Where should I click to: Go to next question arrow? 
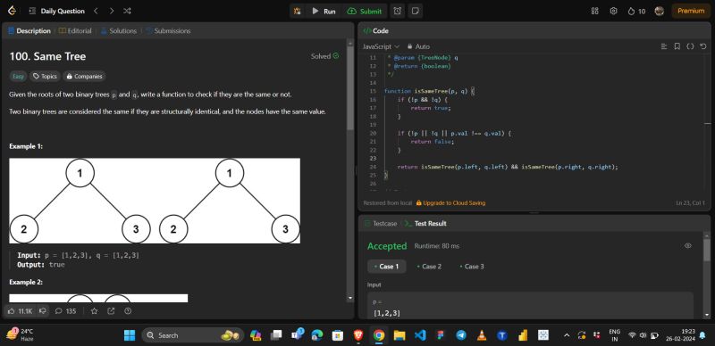click(x=111, y=11)
